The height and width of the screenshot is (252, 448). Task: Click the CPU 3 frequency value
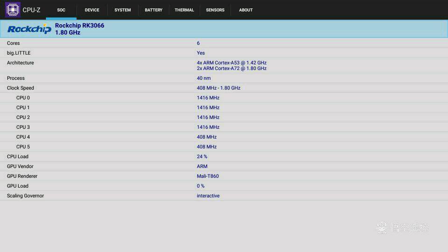pyautogui.click(x=208, y=127)
